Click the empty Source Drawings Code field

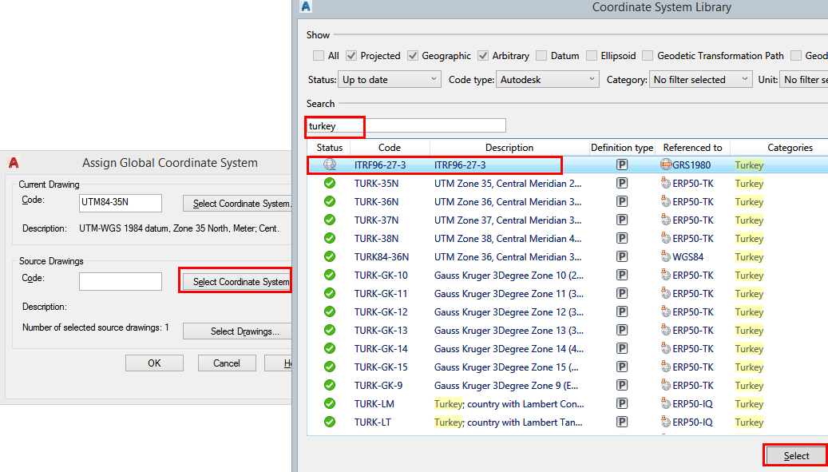tap(121, 281)
